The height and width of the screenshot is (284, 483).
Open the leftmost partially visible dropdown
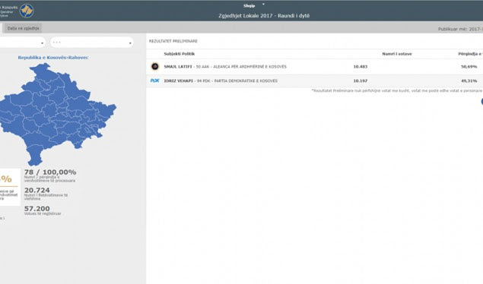coord(22,43)
